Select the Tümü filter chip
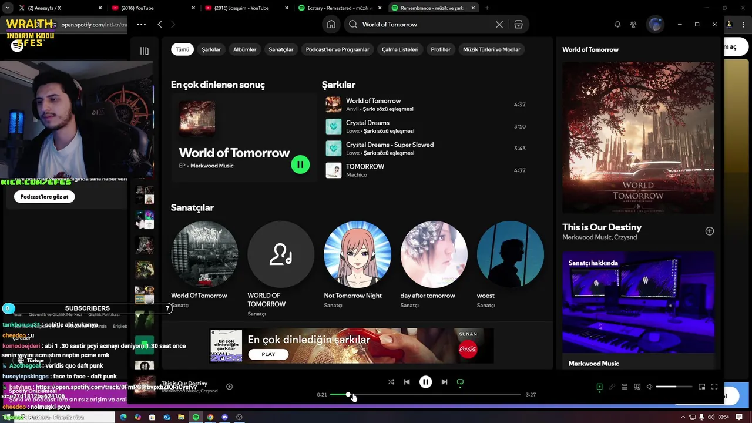 pyautogui.click(x=183, y=49)
